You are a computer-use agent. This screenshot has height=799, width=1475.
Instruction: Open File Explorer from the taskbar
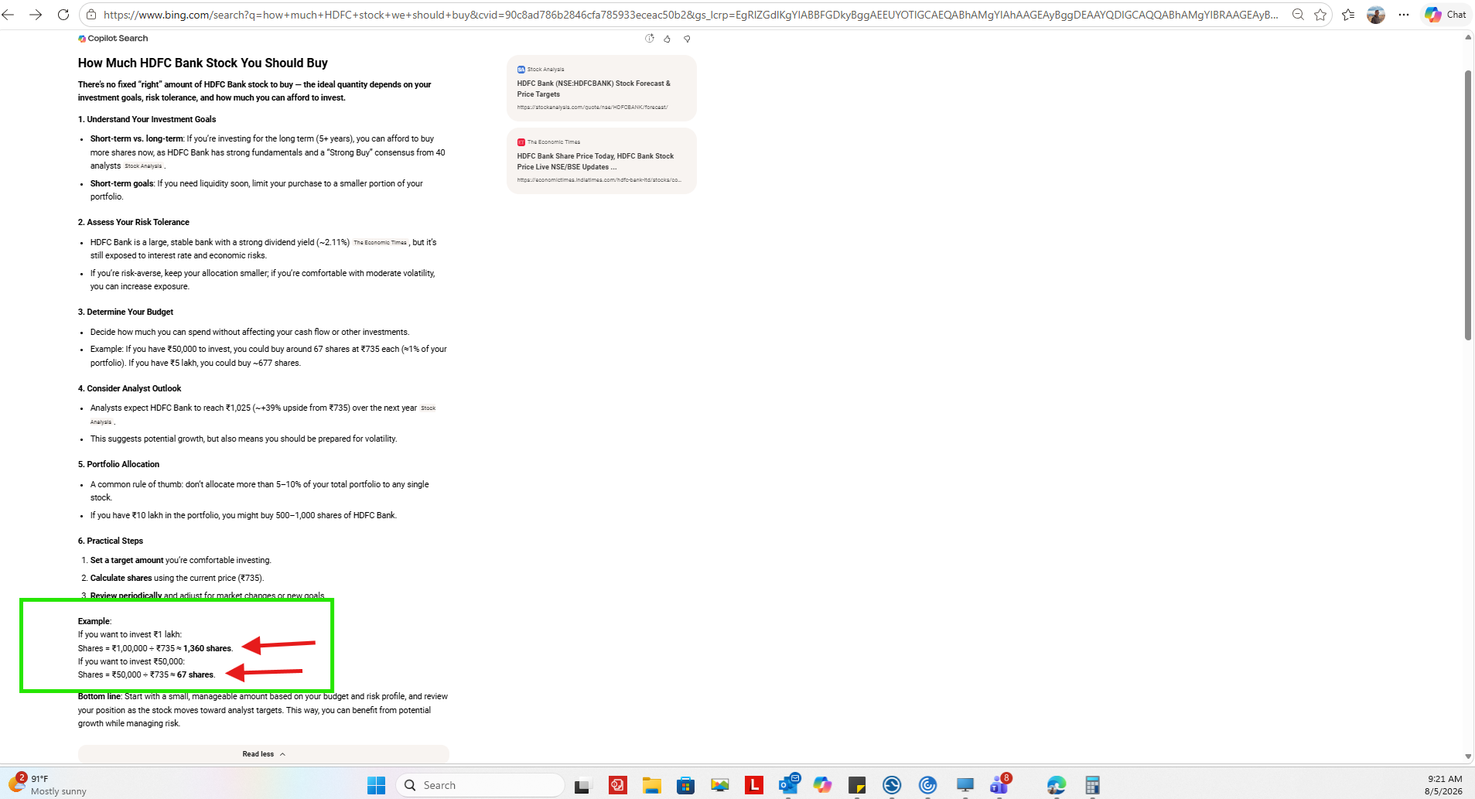(x=651, y=785)
